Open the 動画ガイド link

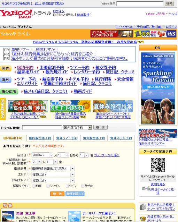point(83,91)
